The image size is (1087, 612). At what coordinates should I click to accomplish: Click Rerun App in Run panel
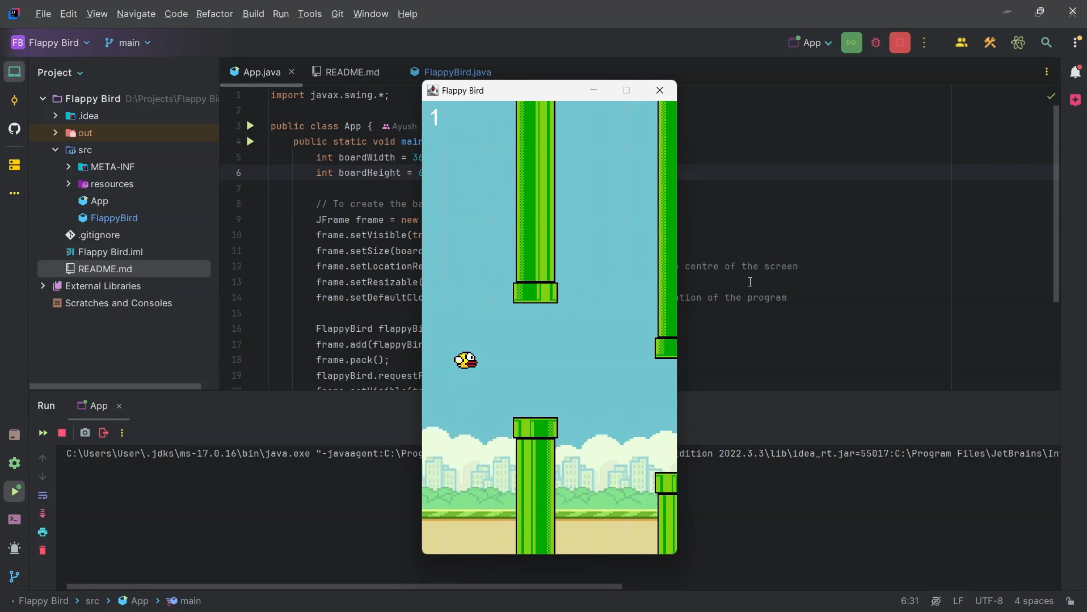coord(43,433)
